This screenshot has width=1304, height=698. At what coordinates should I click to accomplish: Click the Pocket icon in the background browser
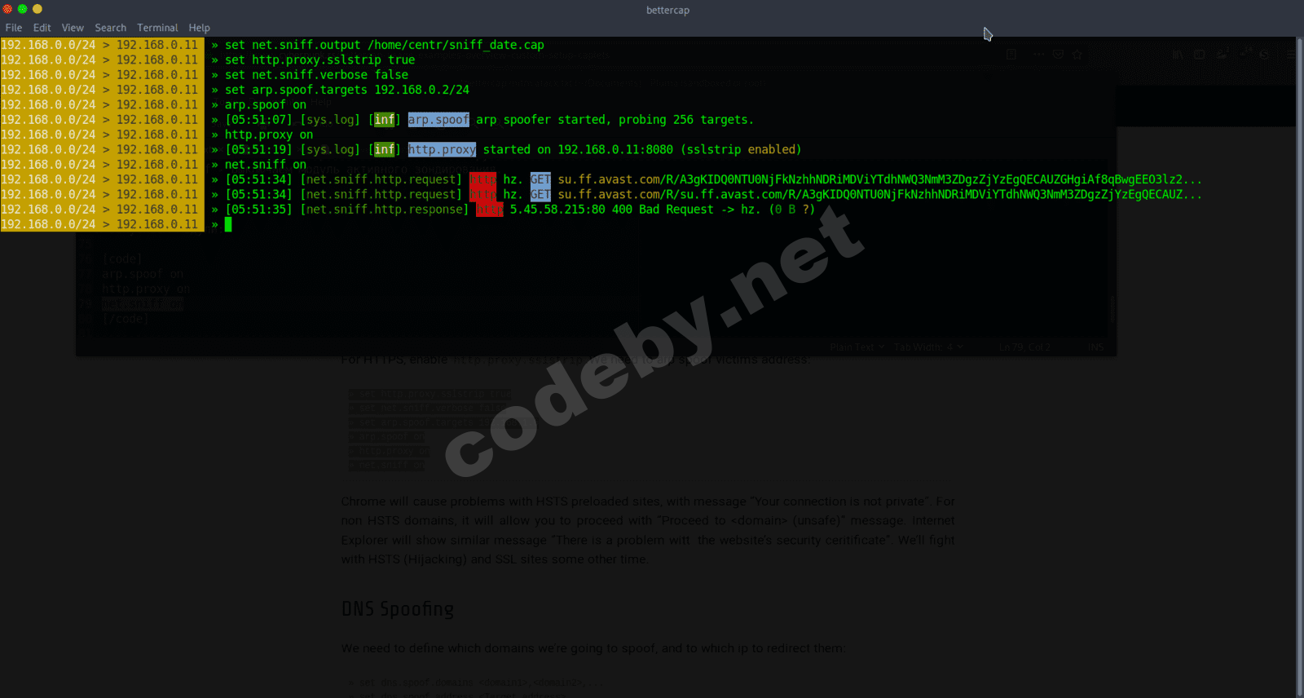pyautogui.click(x=1058, y=55)
